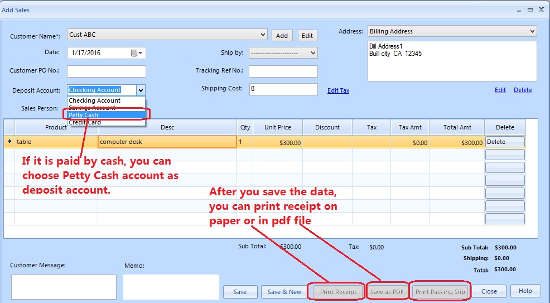Viewport: 550px width, 303px height.
Task: Collapse the Deposit Account dropdown arrow
Action: (x=141, y=90)
